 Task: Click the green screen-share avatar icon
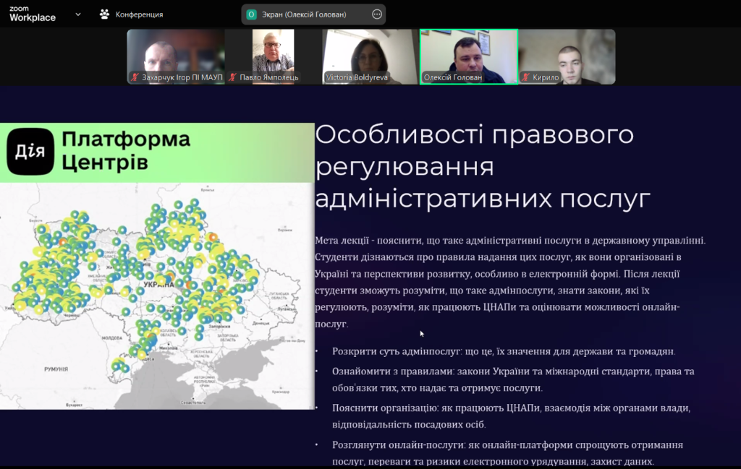point(252,14)
